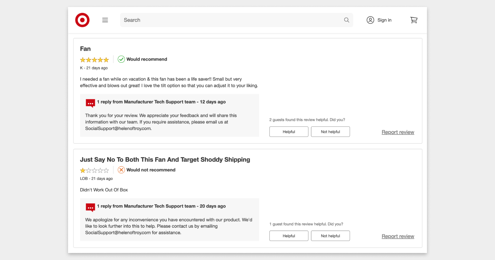The image size is (495, 260).
Task: Click green Would recommend checkmark icon
Action: (121, 59)
